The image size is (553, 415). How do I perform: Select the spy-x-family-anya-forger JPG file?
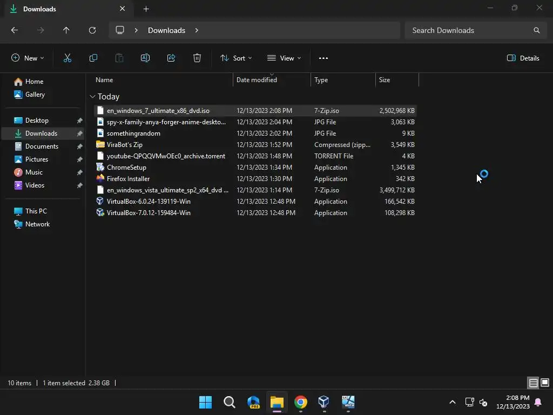click(255, 122)
